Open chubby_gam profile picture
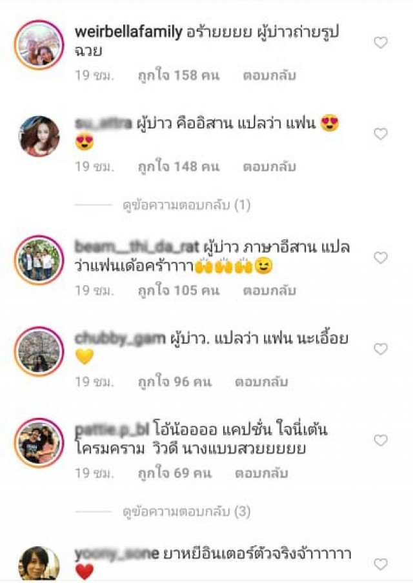The image size is (413, 583). pyautogui.click(x=39, y=351)
